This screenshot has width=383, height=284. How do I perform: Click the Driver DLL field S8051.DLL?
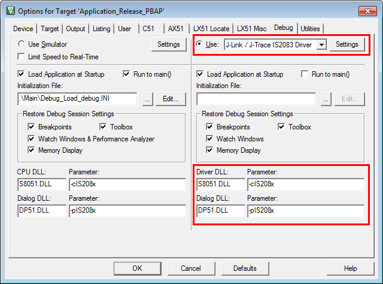pos(221,185)
